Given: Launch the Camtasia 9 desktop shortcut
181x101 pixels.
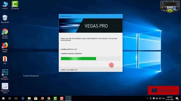Looking at the screenshot, I should click(15, 5).
